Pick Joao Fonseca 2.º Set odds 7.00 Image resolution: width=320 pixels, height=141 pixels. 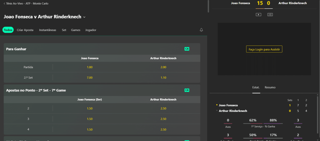pyautogui.click(x=90, y=78)
